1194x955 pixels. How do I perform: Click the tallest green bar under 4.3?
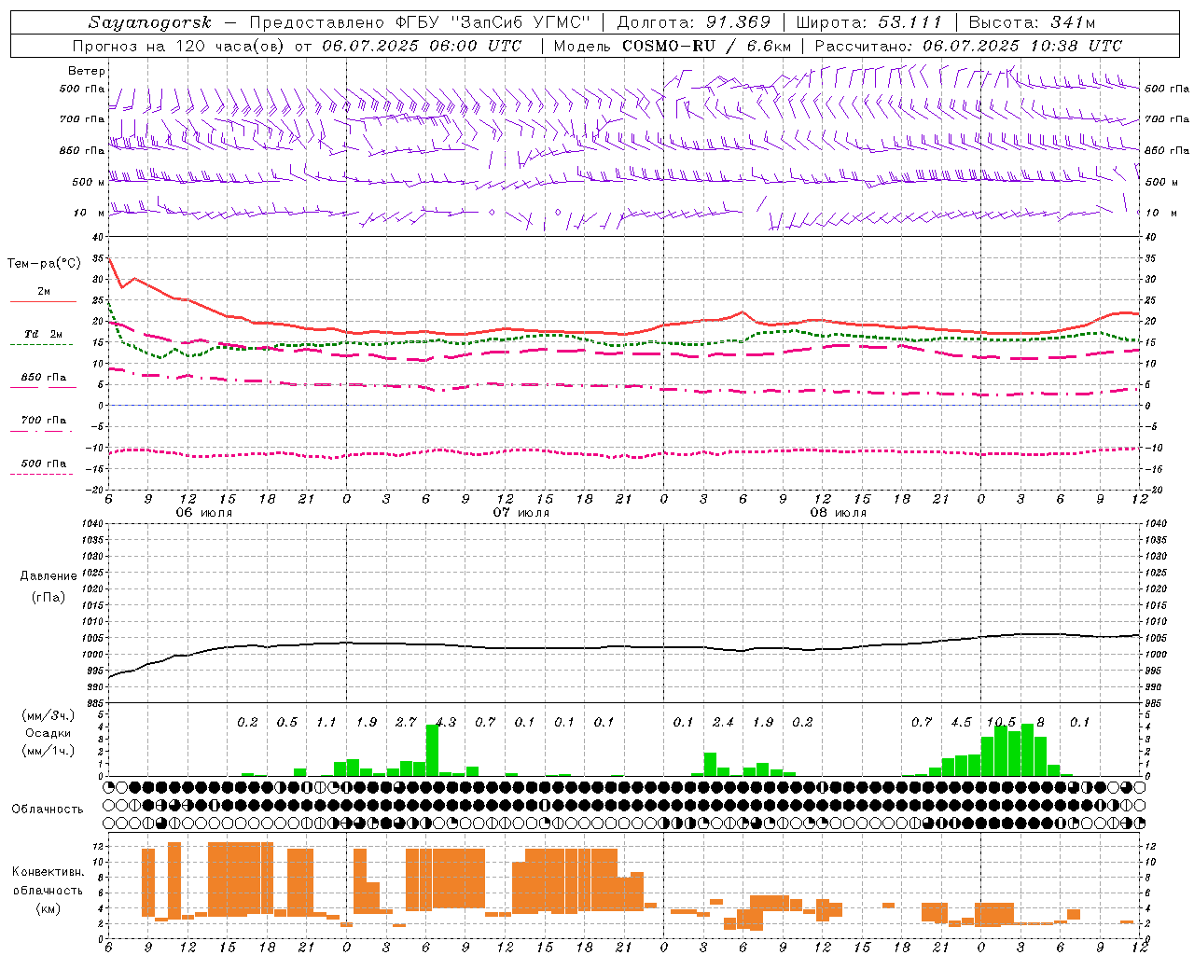[432, 750]
